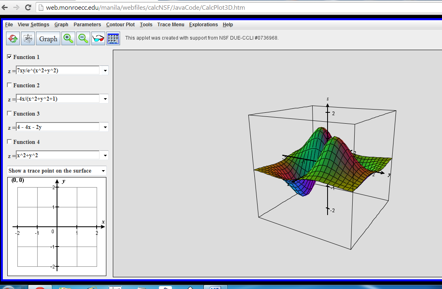Open the Trace Menu
The width and height of the screenshot is (442, 289).
pyautogui.click(x=171, y=25)
